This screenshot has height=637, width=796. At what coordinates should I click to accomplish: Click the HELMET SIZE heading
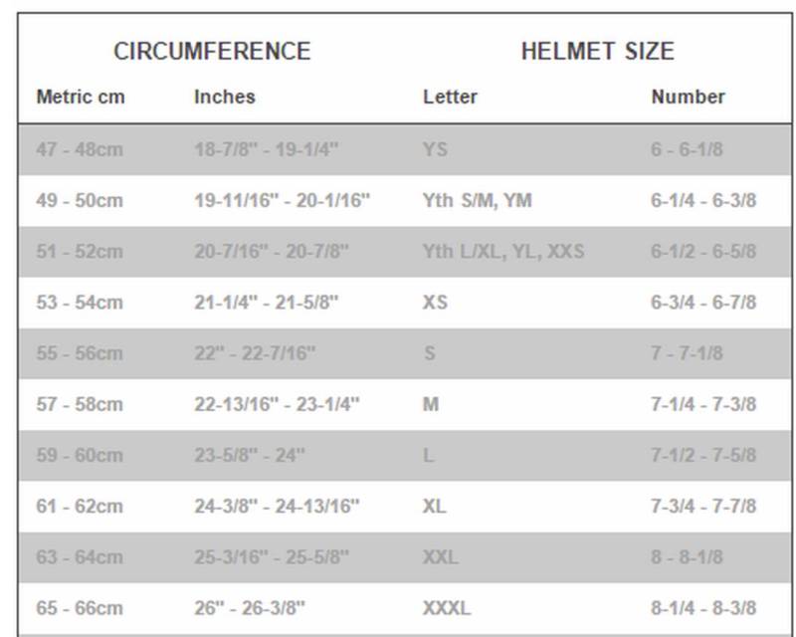[x=597, y=52]
